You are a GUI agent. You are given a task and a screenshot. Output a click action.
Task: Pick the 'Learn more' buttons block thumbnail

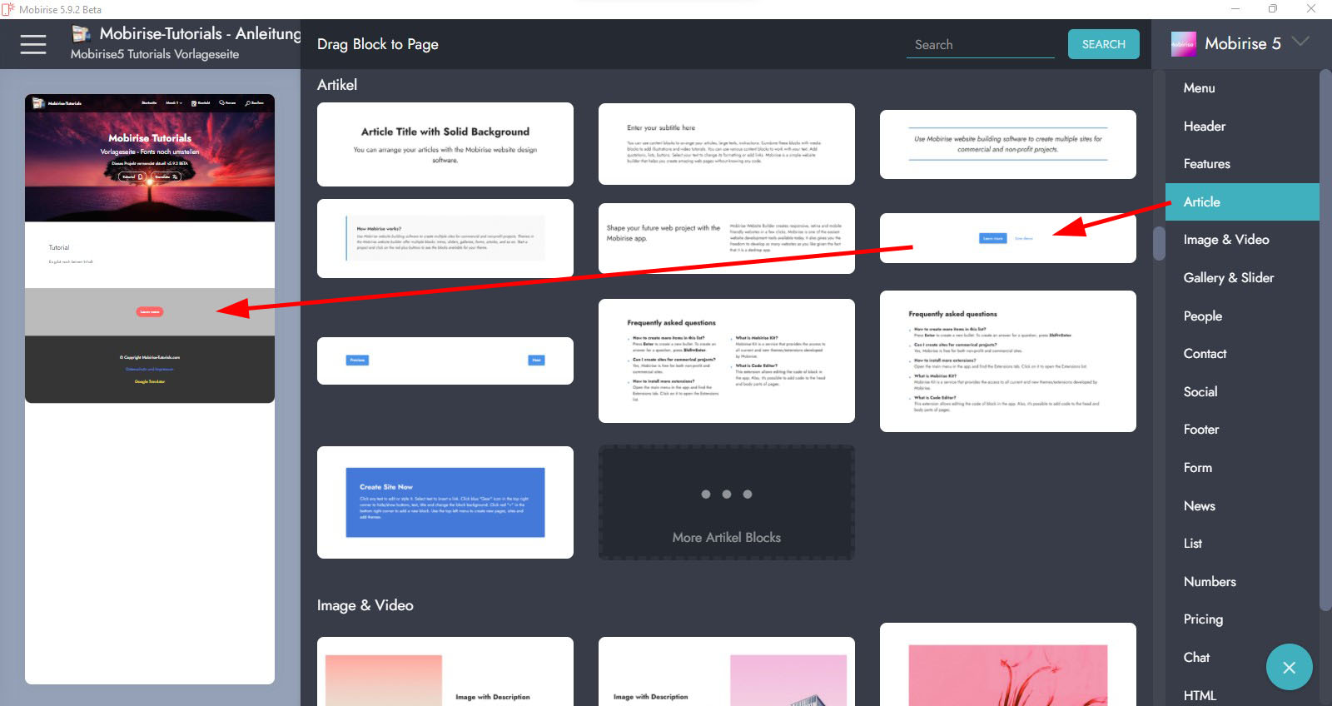(x=1008, y=238)
